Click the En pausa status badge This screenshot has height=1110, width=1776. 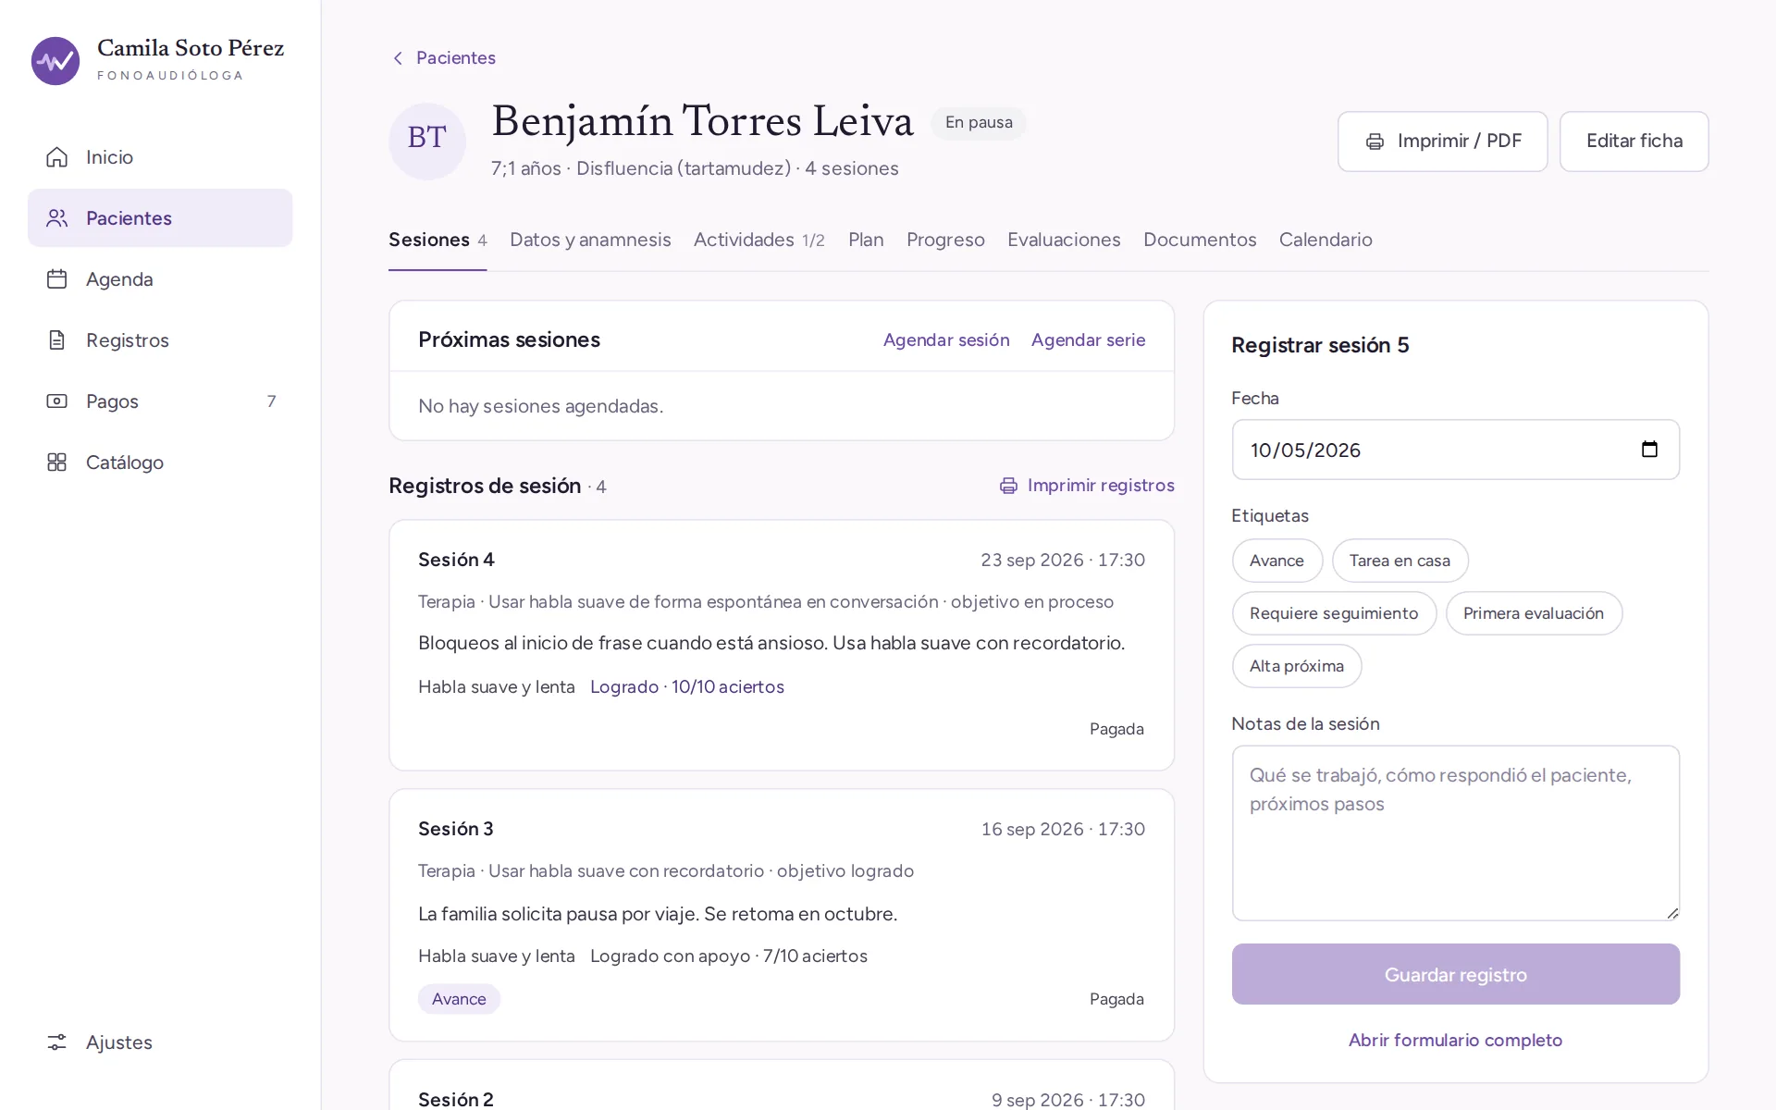click(x=979, y=123)
